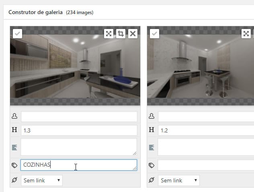
Task: Click the author person icon under the 1.3 image
Action: (14, 116)
